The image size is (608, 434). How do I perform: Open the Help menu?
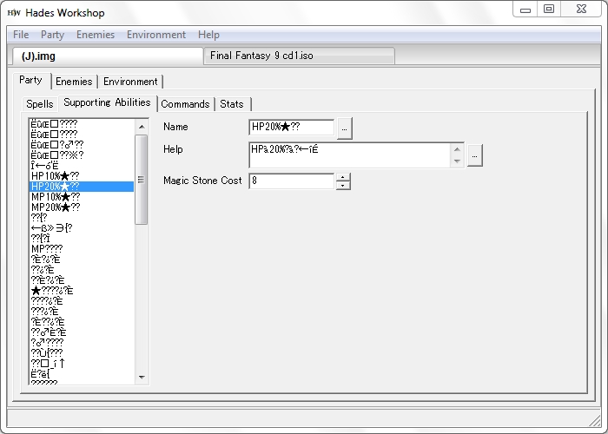pyautogui.click(x=208, y=35)
